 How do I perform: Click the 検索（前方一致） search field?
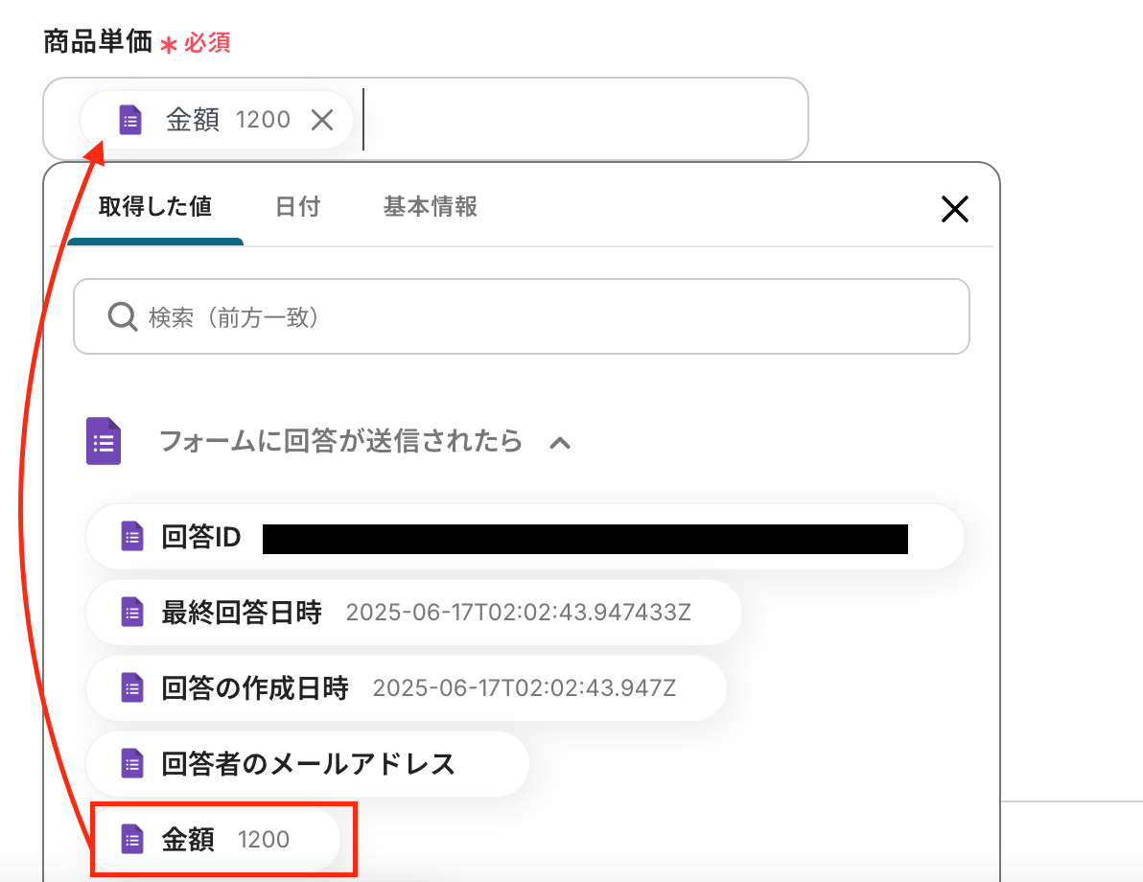pyautogui.click(x=537, y=317)
